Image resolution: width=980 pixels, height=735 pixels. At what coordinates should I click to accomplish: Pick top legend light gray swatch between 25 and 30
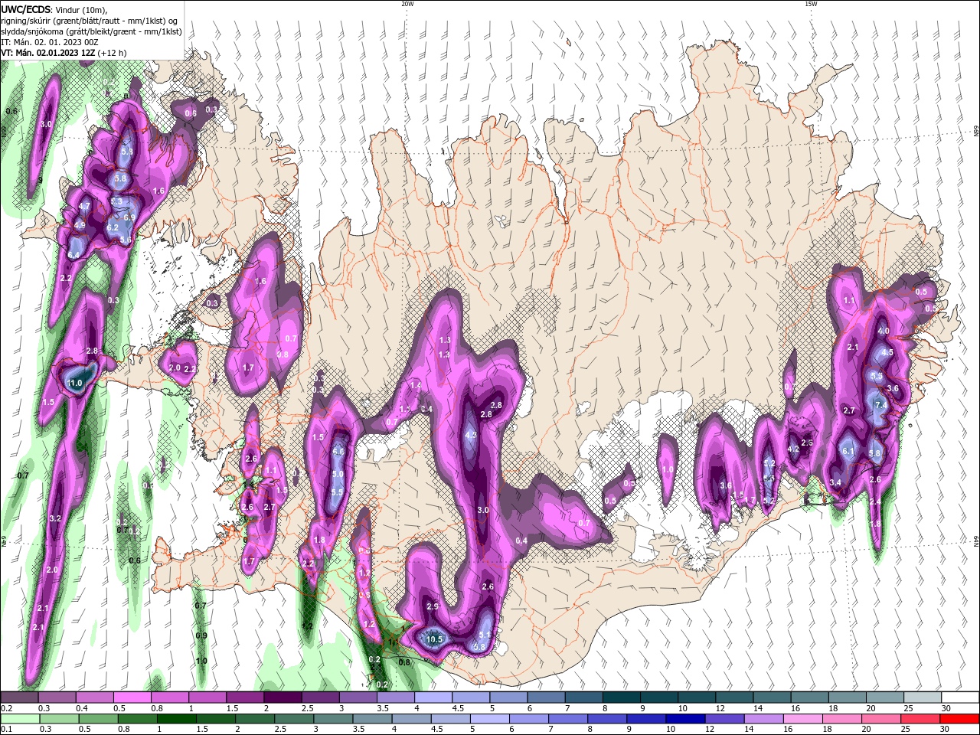point(923,697)
